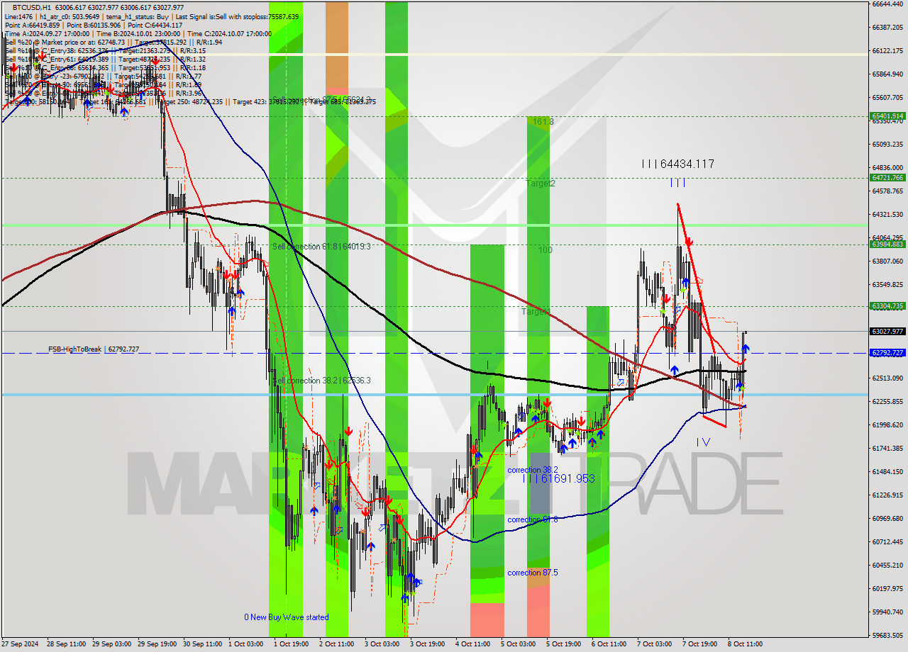Click the 6 Oct 11:00 time label
Image resolution: width=908 pixels, height=652 pixels.
[x=609, y=644]
